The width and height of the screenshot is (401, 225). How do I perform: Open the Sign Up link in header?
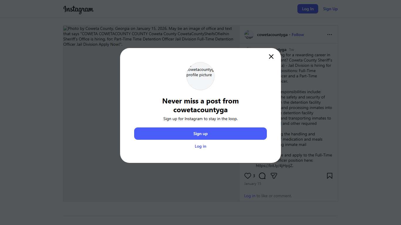point(330,9)
